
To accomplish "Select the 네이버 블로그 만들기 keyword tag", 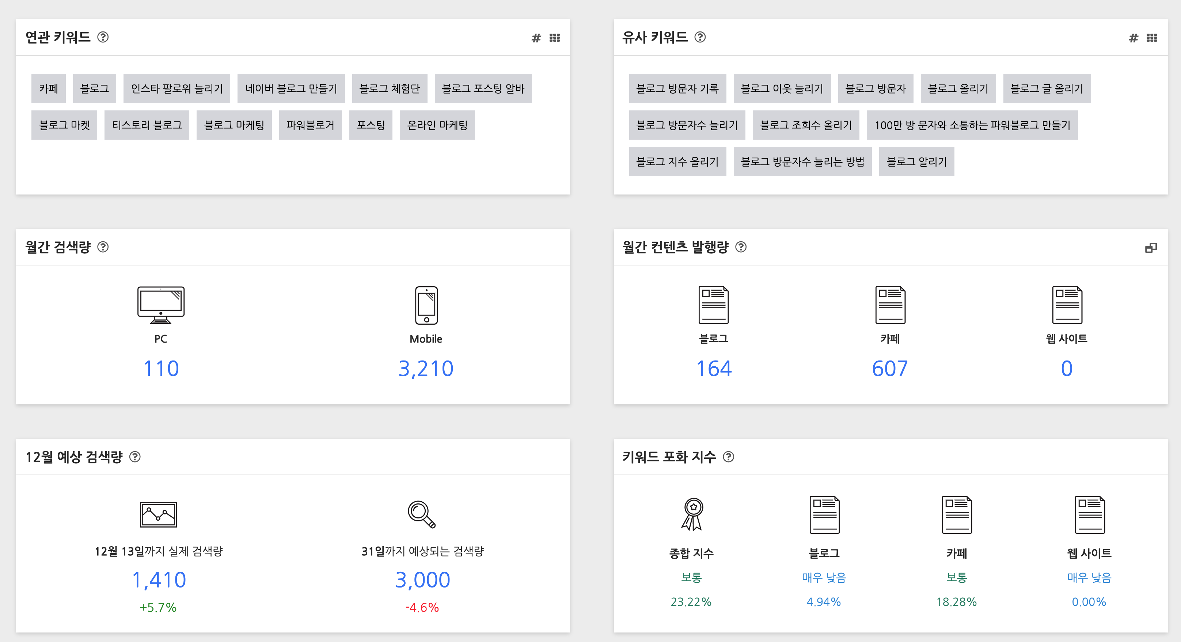I will (x=290, y=88).
